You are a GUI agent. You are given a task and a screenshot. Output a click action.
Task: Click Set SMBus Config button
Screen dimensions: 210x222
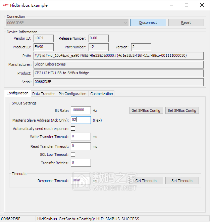[182, 110]
